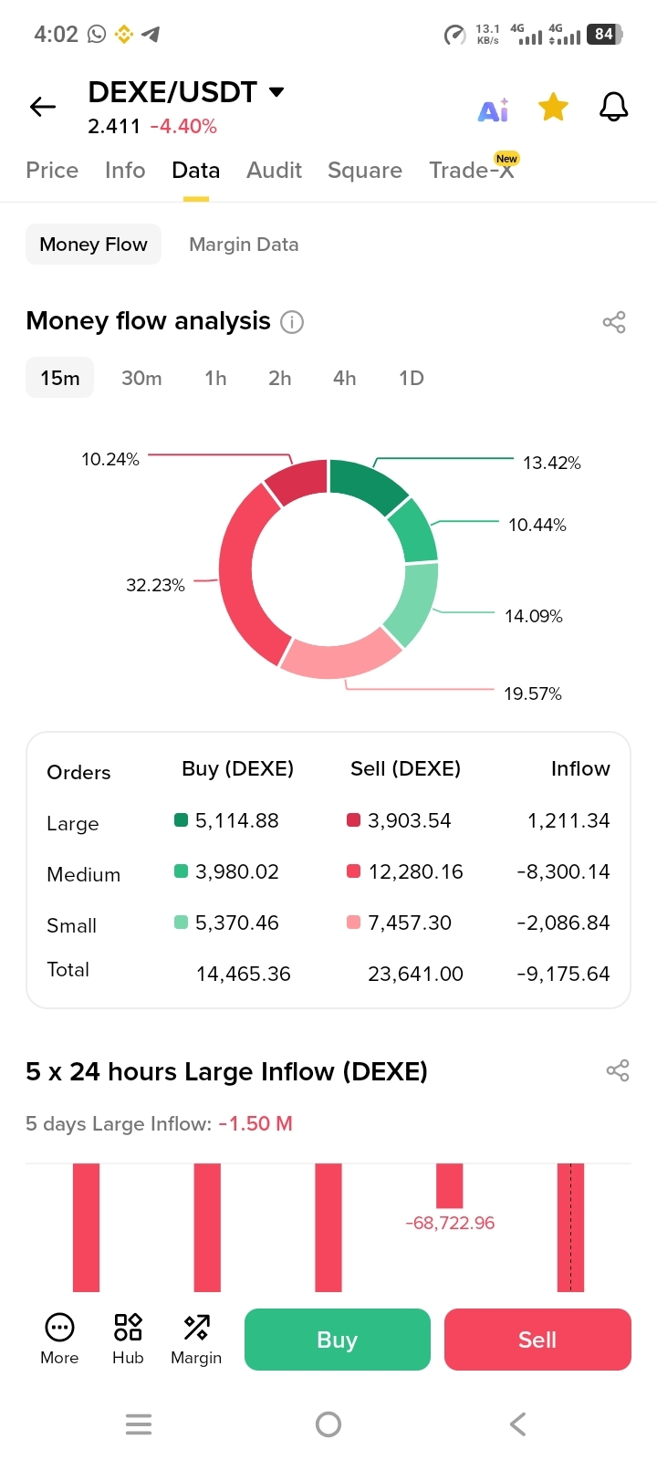Tap the 10.24% chart label
This screenshot has width=657, height=1460.
click(x=110, y=459)
